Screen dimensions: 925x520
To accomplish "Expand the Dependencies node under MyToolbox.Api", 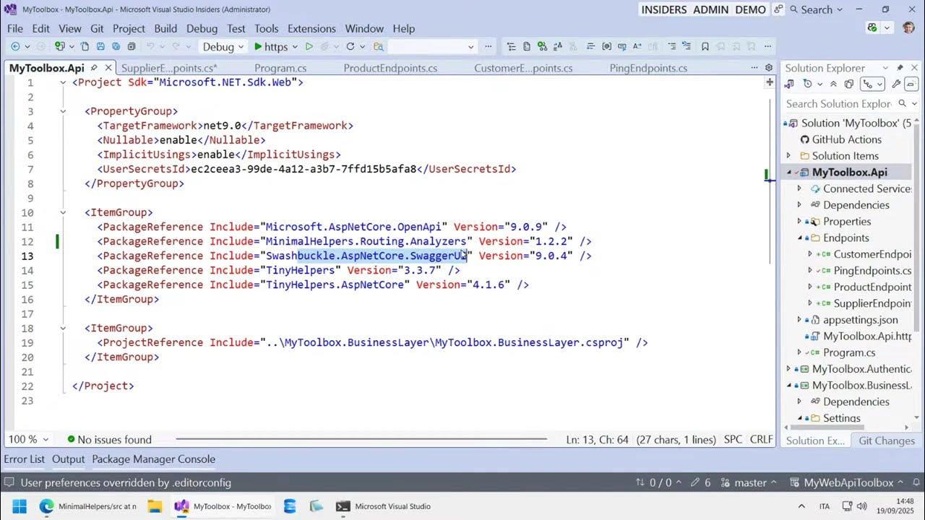I will point(799,204).
